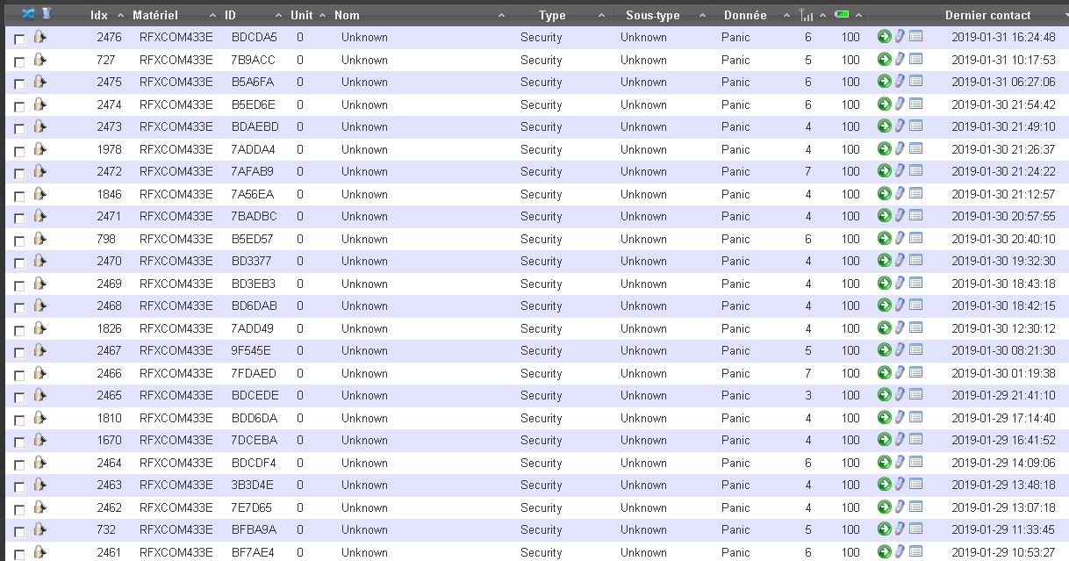Click green arrow icon for device 7AFAB9
The image size is (1069, 561).
coord(884,171)
